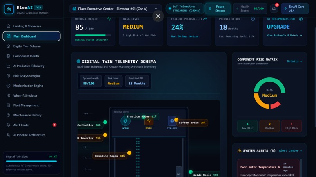Click the What-If Simulator sliders icon

click(x=8, y=95)
